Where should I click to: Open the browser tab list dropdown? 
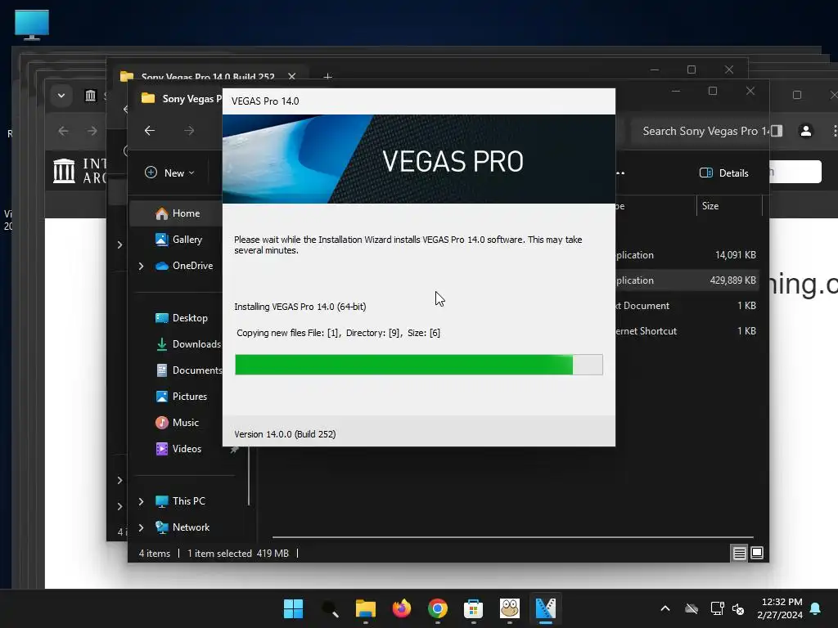pyautogui.click(x=61, y=96)
